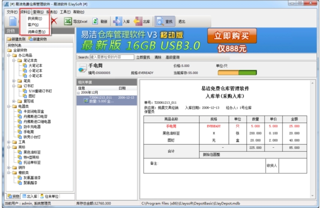Screen dimensions: 320x208
Task: Open the 帮助(H) menu
Action: coord(78,12)
